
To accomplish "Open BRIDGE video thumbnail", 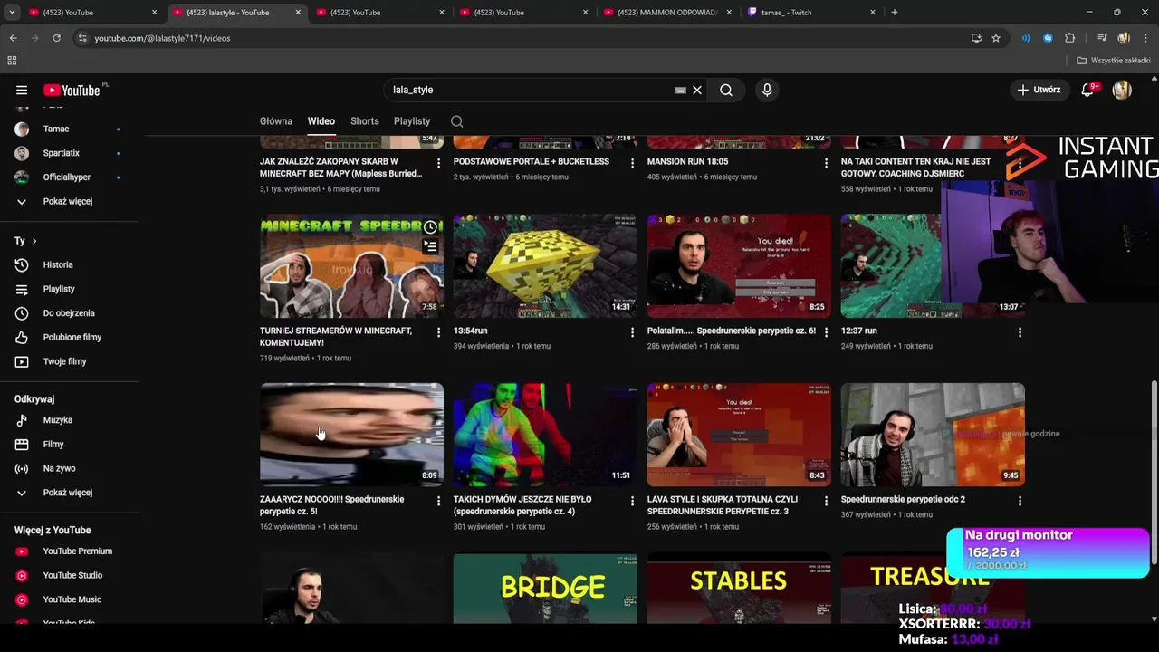I will point(545,589).
